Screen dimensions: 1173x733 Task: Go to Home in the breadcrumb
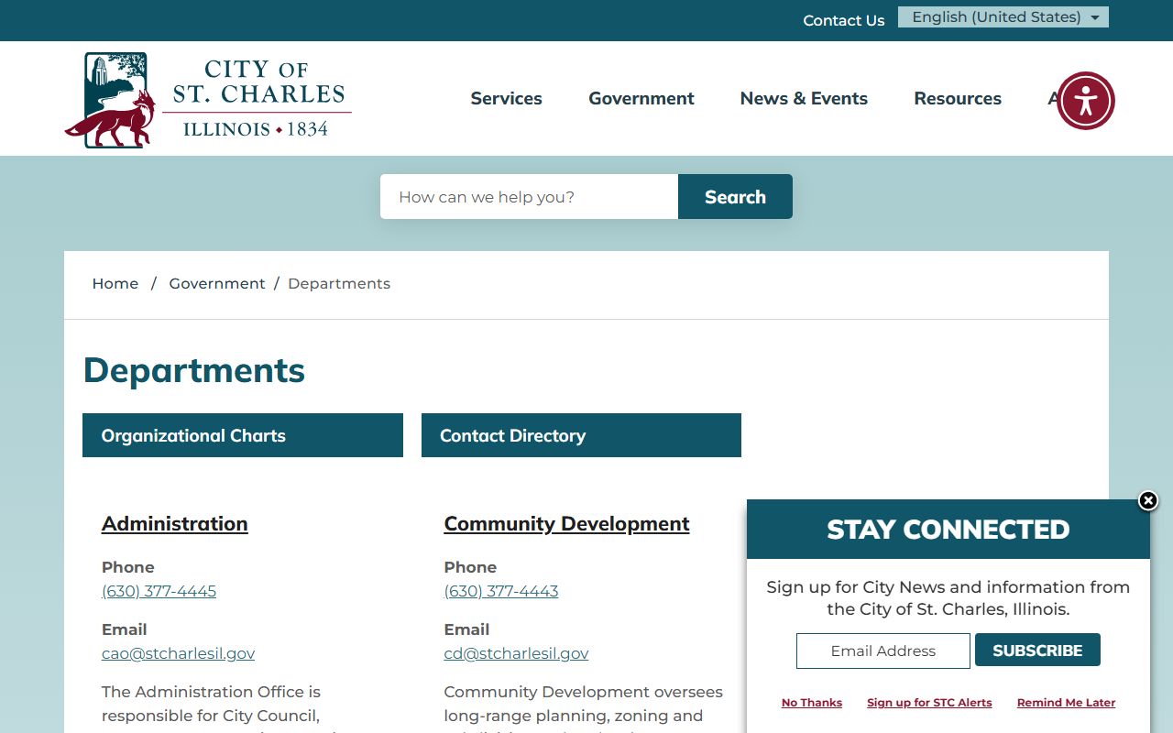(x=115, y=284)
